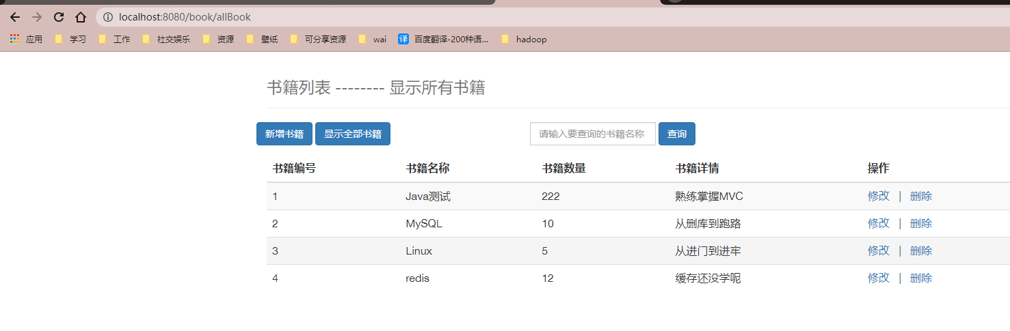Click the browser forward arrow
1010x331 pixels.
pyautogui.click(x=37, y=17)
